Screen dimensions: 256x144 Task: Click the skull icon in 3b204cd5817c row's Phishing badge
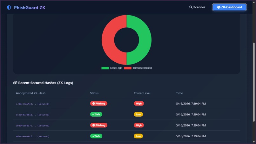click(x=94, y=125)
